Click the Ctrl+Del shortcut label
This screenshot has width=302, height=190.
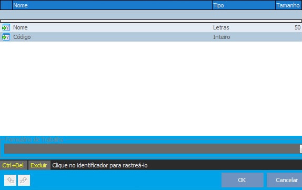(x=13, y=165)
